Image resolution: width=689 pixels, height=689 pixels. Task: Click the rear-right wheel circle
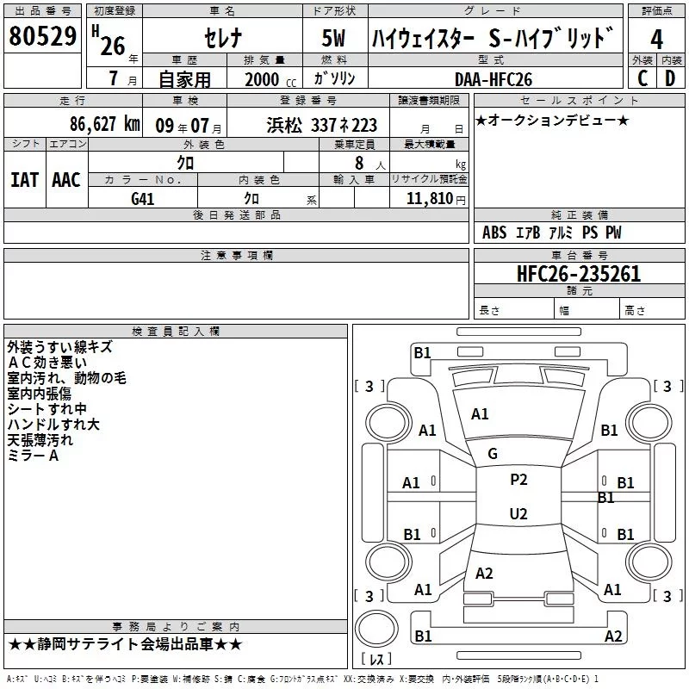click(x=649, y=562)
